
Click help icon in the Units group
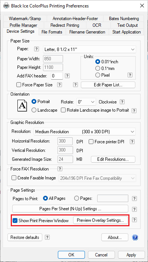pos(130,75)
